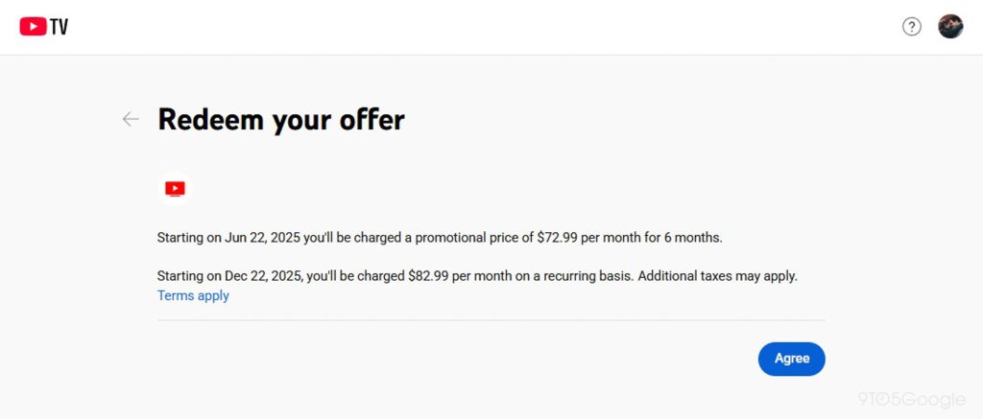The width and height of the screenshot is (983, 419).
Task: Click the "TV" text in the logo
Action: point(60,27)
